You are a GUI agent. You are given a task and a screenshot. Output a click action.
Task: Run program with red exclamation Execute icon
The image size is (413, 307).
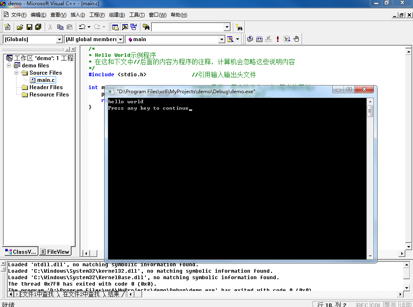tap(278, 39)
